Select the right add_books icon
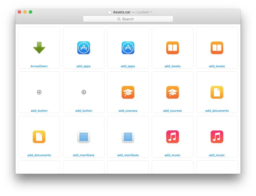This screenshot has width=256, height=196. 217,48
